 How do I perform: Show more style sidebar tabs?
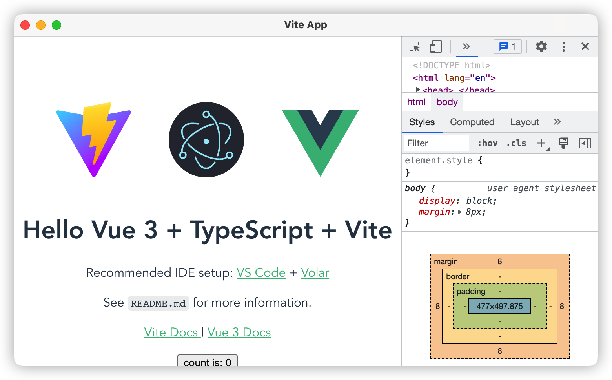(x=557, y=122)
